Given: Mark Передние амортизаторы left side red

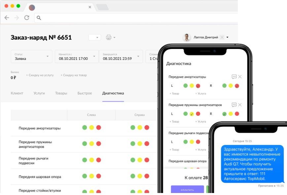Looking at the screenshot, I should pos(99,127).
